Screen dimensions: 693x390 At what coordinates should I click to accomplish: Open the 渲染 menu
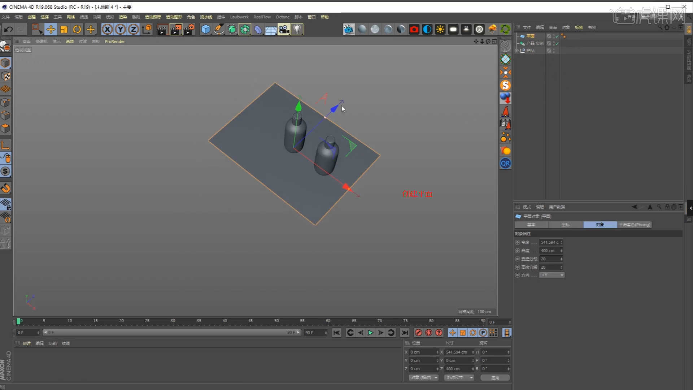point(123,17)
